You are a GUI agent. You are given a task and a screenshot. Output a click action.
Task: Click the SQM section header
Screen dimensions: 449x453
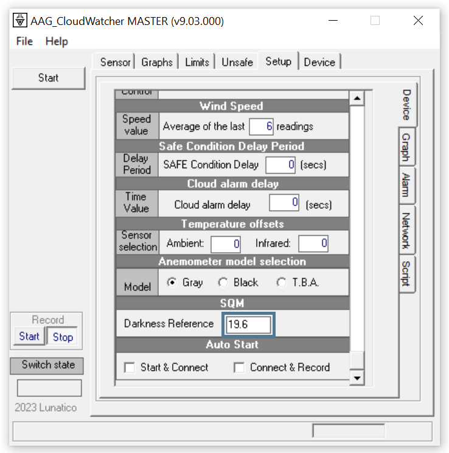[232, 303]
